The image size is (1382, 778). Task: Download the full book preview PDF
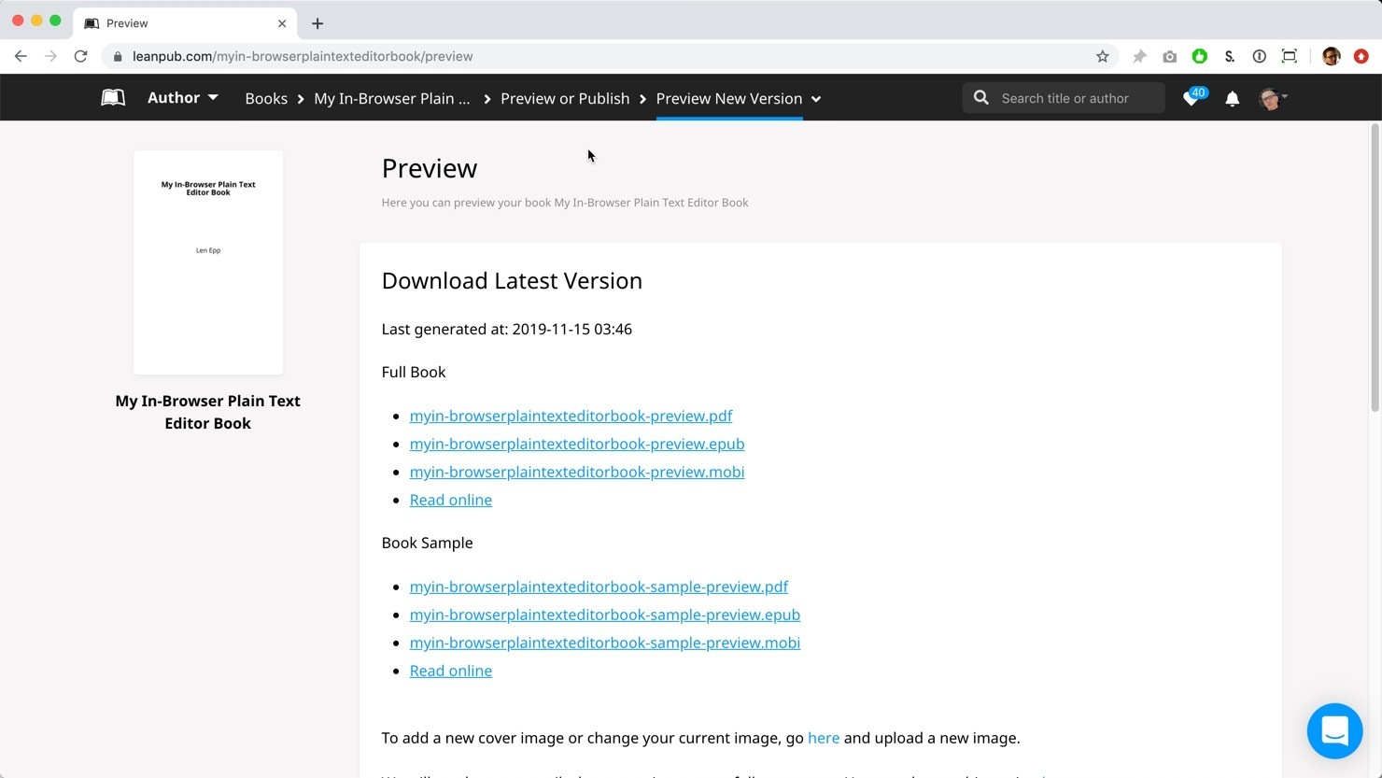[x=571, y=416]
